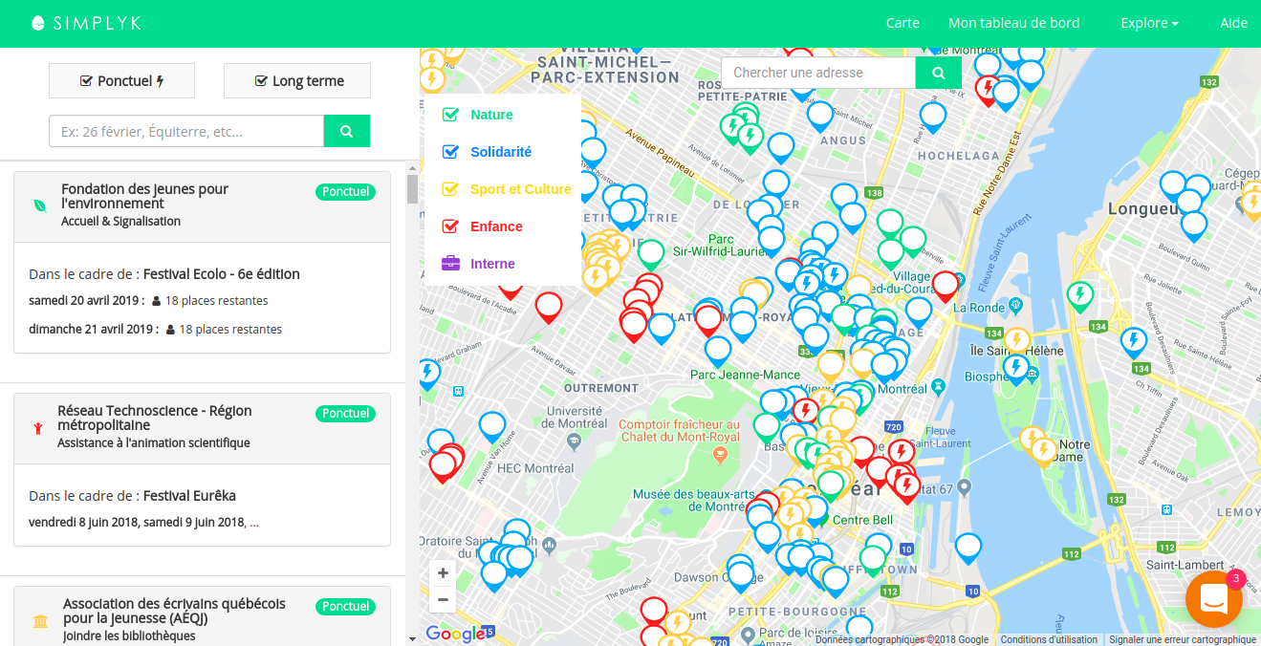Uncheck the Solidarité category filter
Image resolution: width=1261 pixels, height=646 pixels.
(450, 152)
